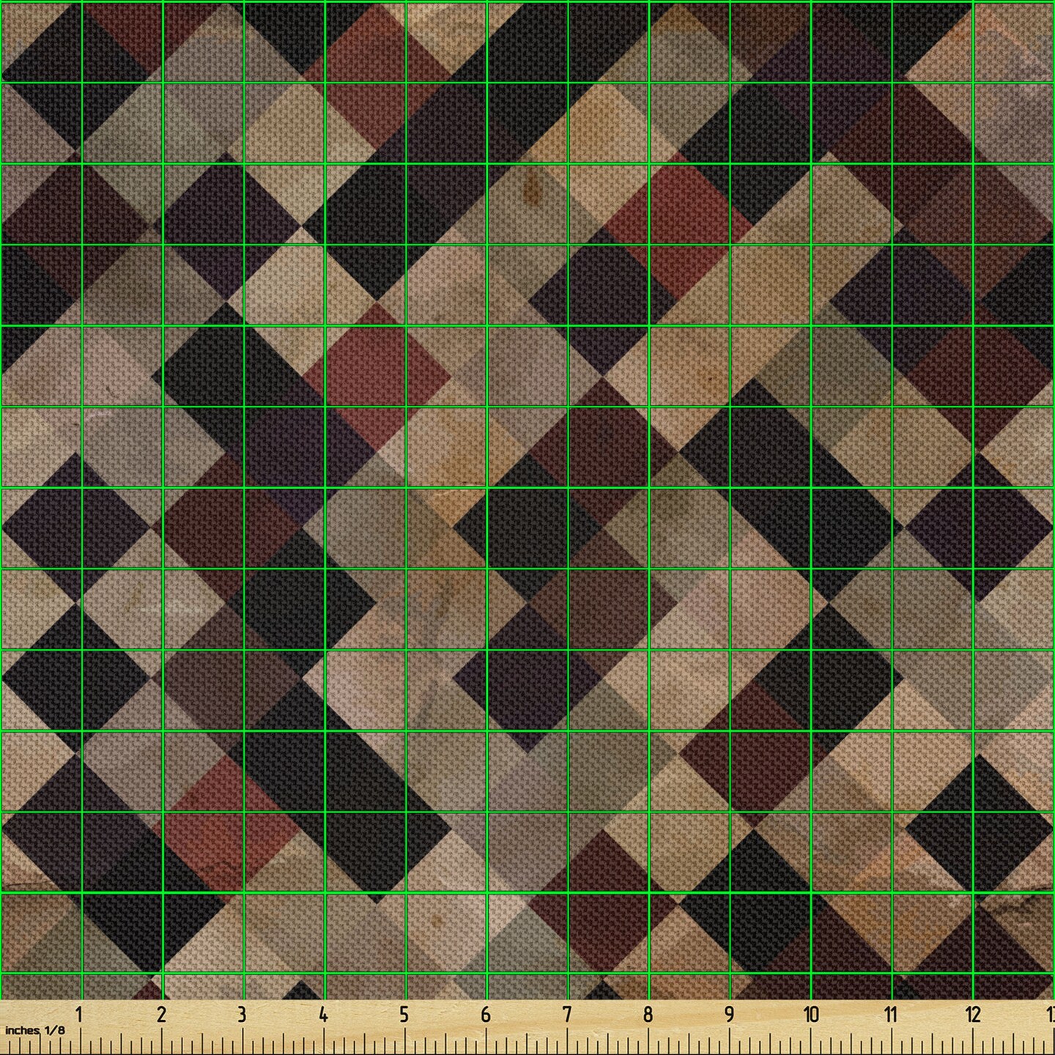Click the "inches, 1/8" ruler label

point(34,1030)
